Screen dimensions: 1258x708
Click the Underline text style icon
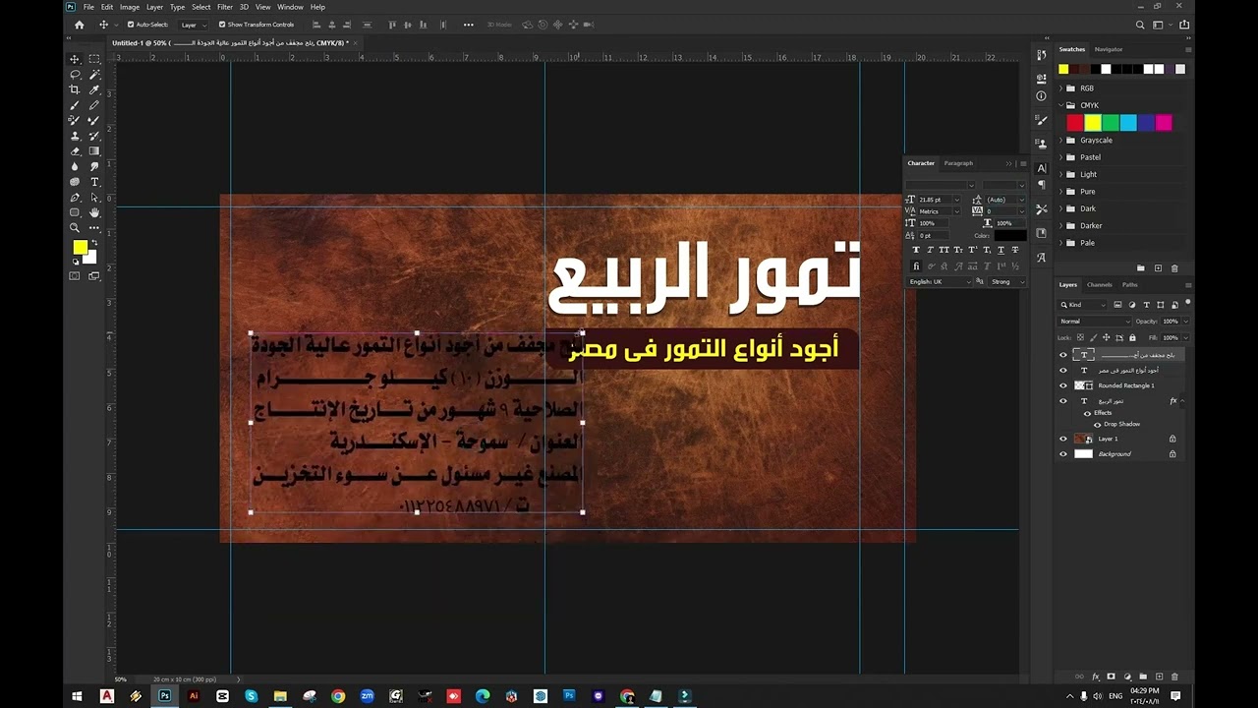tap(1001, 250)
